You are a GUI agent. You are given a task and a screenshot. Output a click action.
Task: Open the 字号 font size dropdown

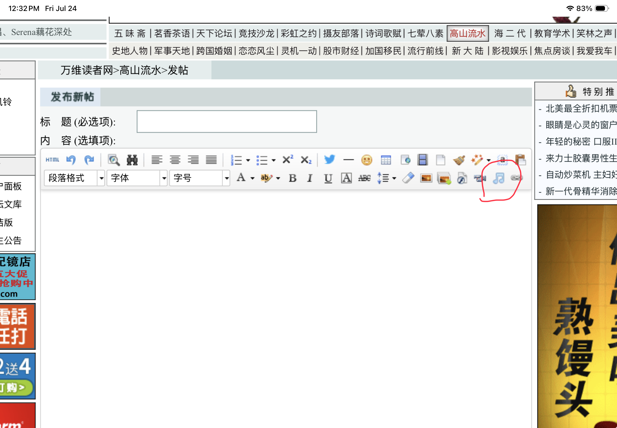(x=199, y=178)
